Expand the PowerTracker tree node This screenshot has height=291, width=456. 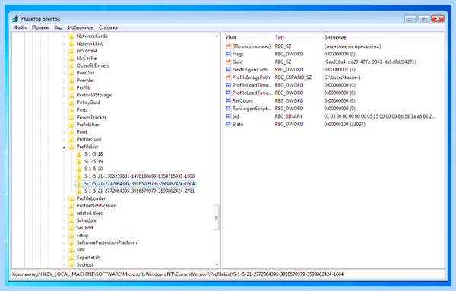click(x=64, y=118)
